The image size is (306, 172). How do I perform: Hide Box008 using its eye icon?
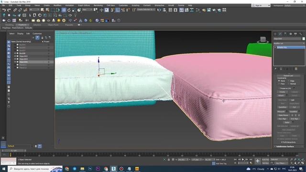[x=15, y=53]
